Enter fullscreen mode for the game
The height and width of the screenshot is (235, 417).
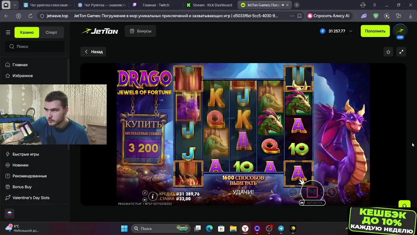(401, 52)
